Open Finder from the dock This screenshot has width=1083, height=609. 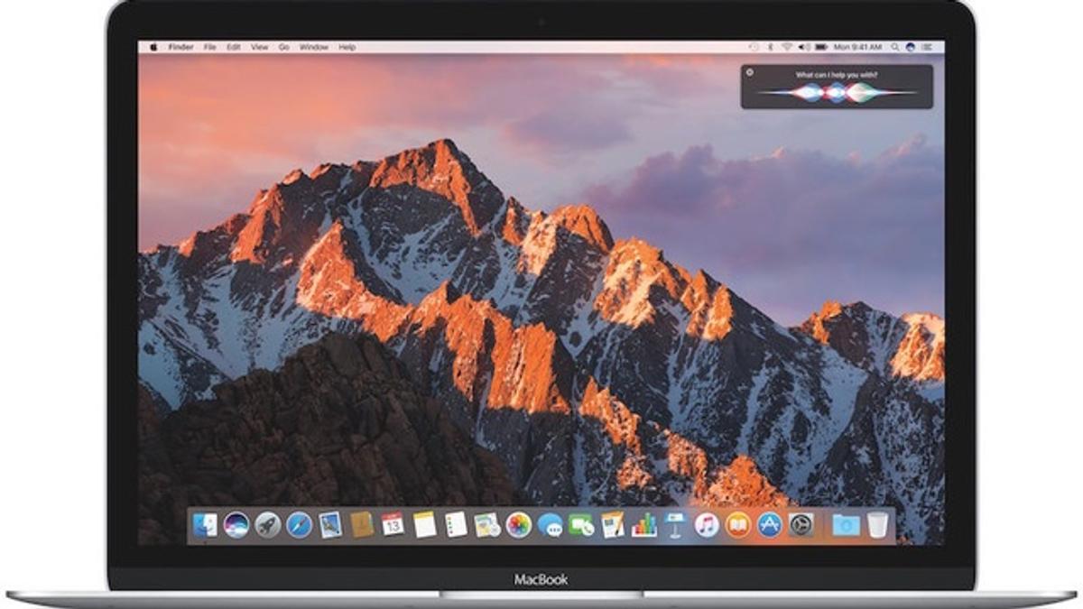[206, 524]
